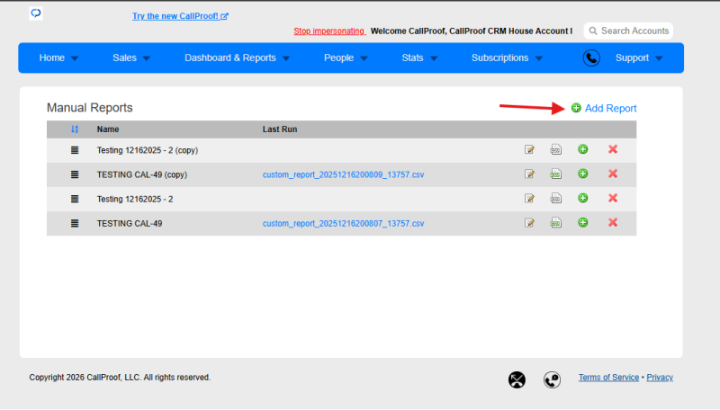This screenshot has width=720, height=410.
Task: Click the TESTING CAL-49 (copy) name
Action: (x=142, y=174)
